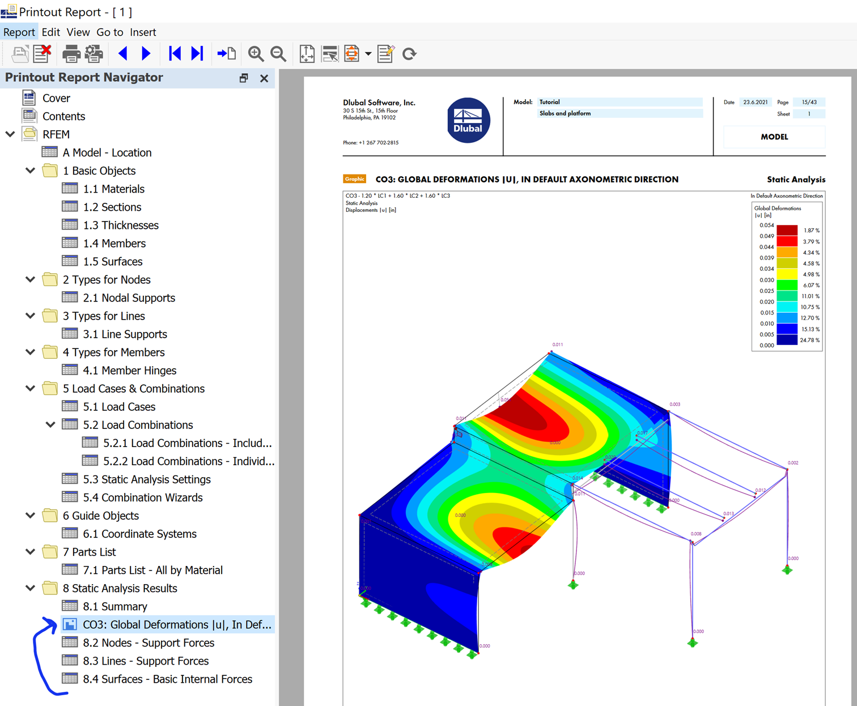Refresh the printout report

409,54
